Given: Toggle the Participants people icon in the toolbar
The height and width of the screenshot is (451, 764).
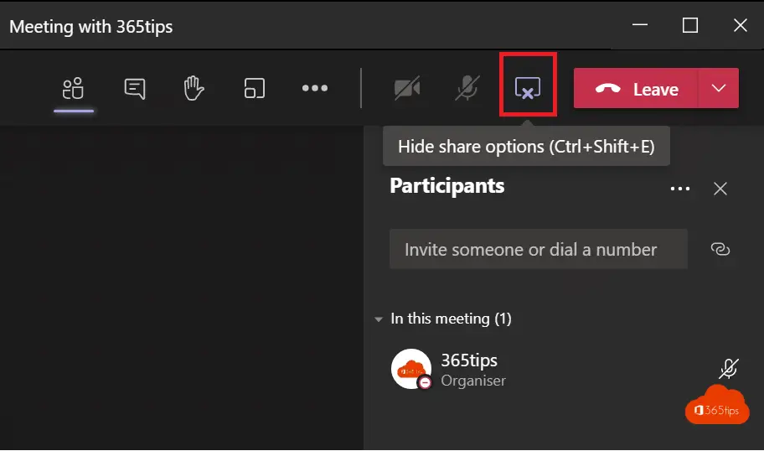Looking at the screenshot, I should click(73, 88).
